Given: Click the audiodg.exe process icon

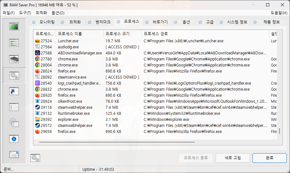Looking at the screenshot, I should click(37, 47).
